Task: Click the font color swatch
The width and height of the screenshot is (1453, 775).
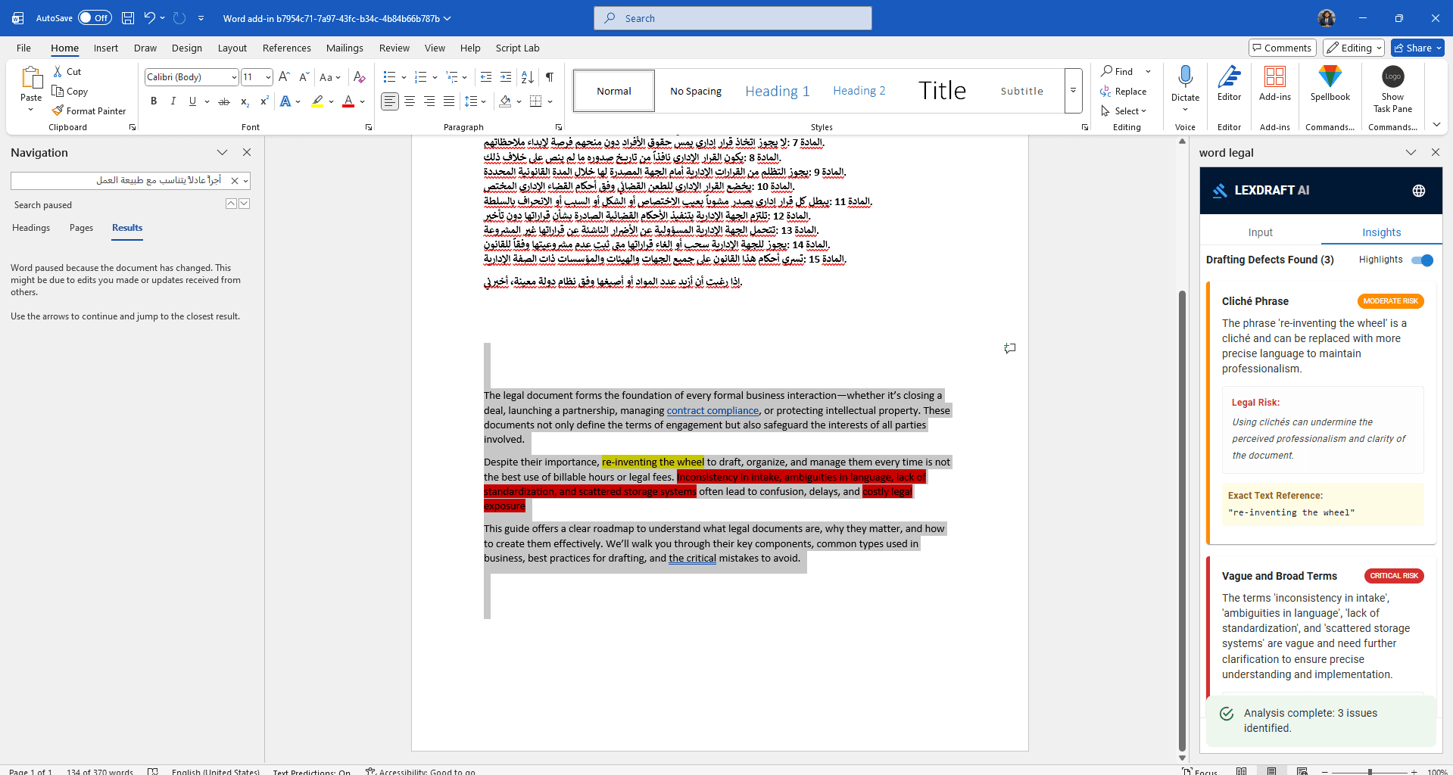Action: tap(348, 101)
